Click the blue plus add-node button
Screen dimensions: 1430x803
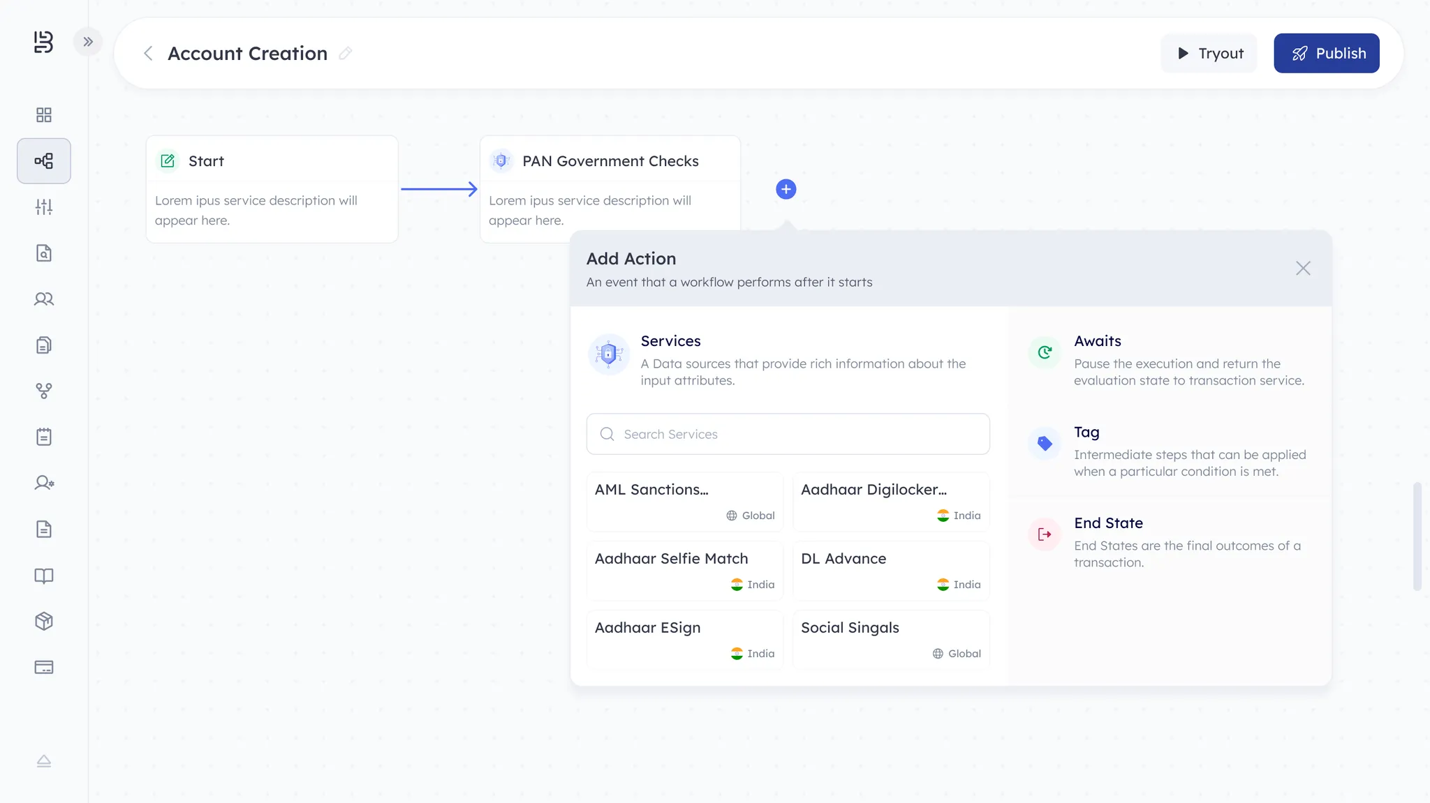coord(786,189)
